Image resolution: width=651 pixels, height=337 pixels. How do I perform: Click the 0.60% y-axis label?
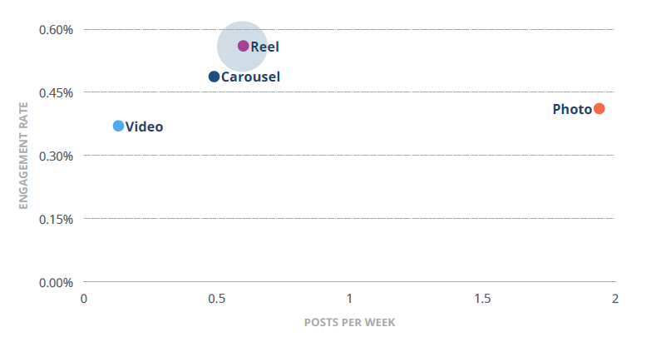(56, 30)
